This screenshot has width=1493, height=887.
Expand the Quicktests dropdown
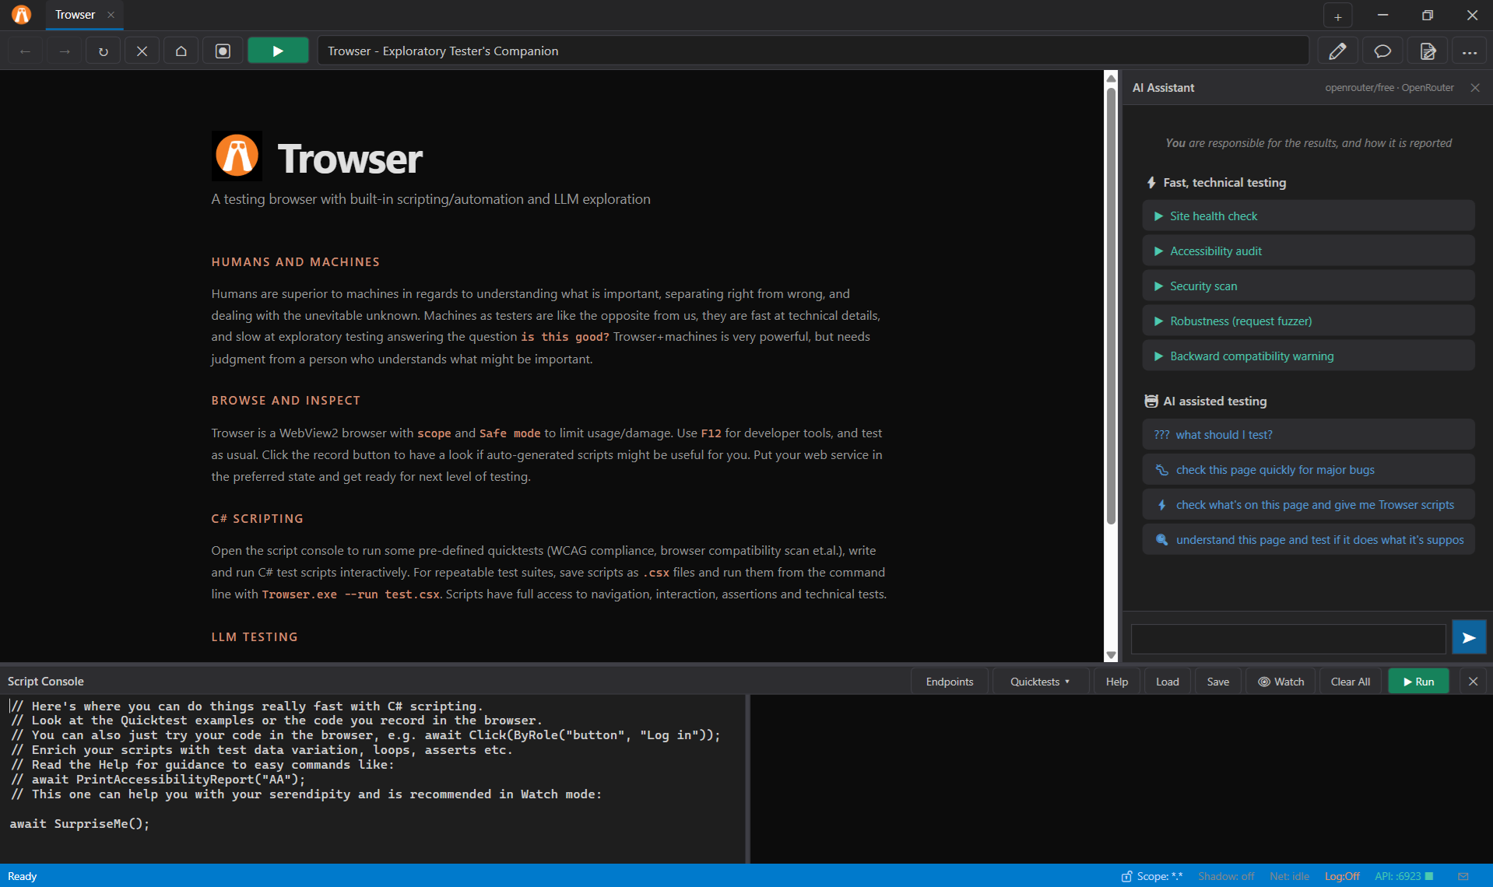click(x=1039, y=682)
